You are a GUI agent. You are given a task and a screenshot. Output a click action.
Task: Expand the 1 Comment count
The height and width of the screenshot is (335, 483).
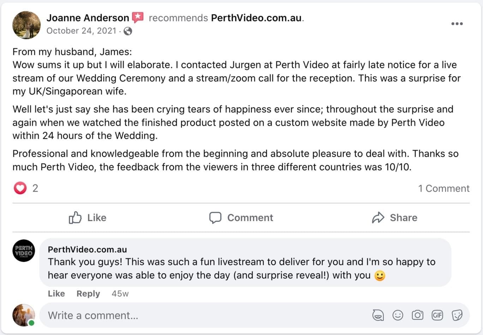444,188
